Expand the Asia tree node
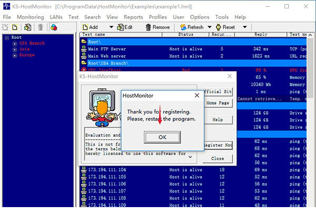The image size is (316, 215). click(15, 49)
